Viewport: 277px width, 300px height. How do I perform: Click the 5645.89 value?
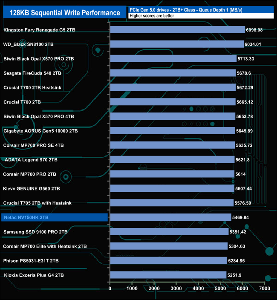click(244, 131)
